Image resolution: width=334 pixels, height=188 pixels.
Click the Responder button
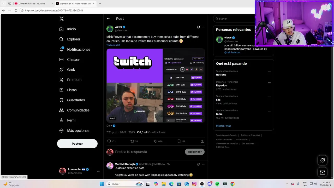coord(195,152)
